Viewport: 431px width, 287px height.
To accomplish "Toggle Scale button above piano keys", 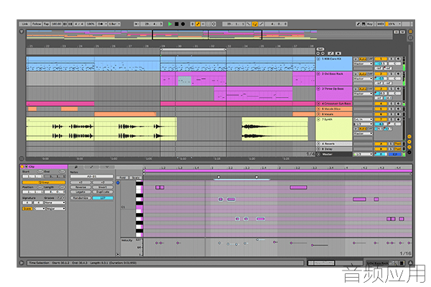I will point(136,178).
